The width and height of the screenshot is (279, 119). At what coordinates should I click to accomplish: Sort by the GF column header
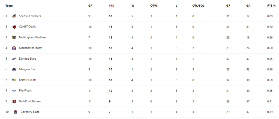click(x=228, y=6)
